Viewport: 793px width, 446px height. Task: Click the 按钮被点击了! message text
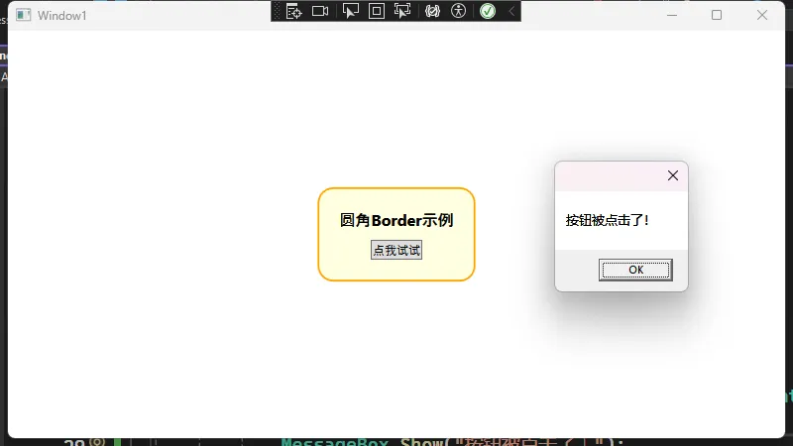click(x=608, y=220)
